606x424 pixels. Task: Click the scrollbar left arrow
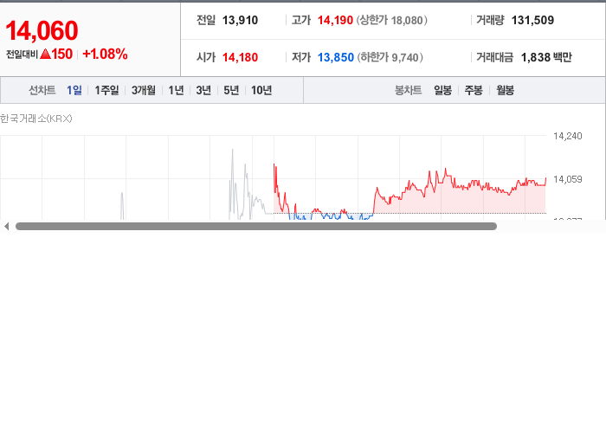(x=6, y=227)
